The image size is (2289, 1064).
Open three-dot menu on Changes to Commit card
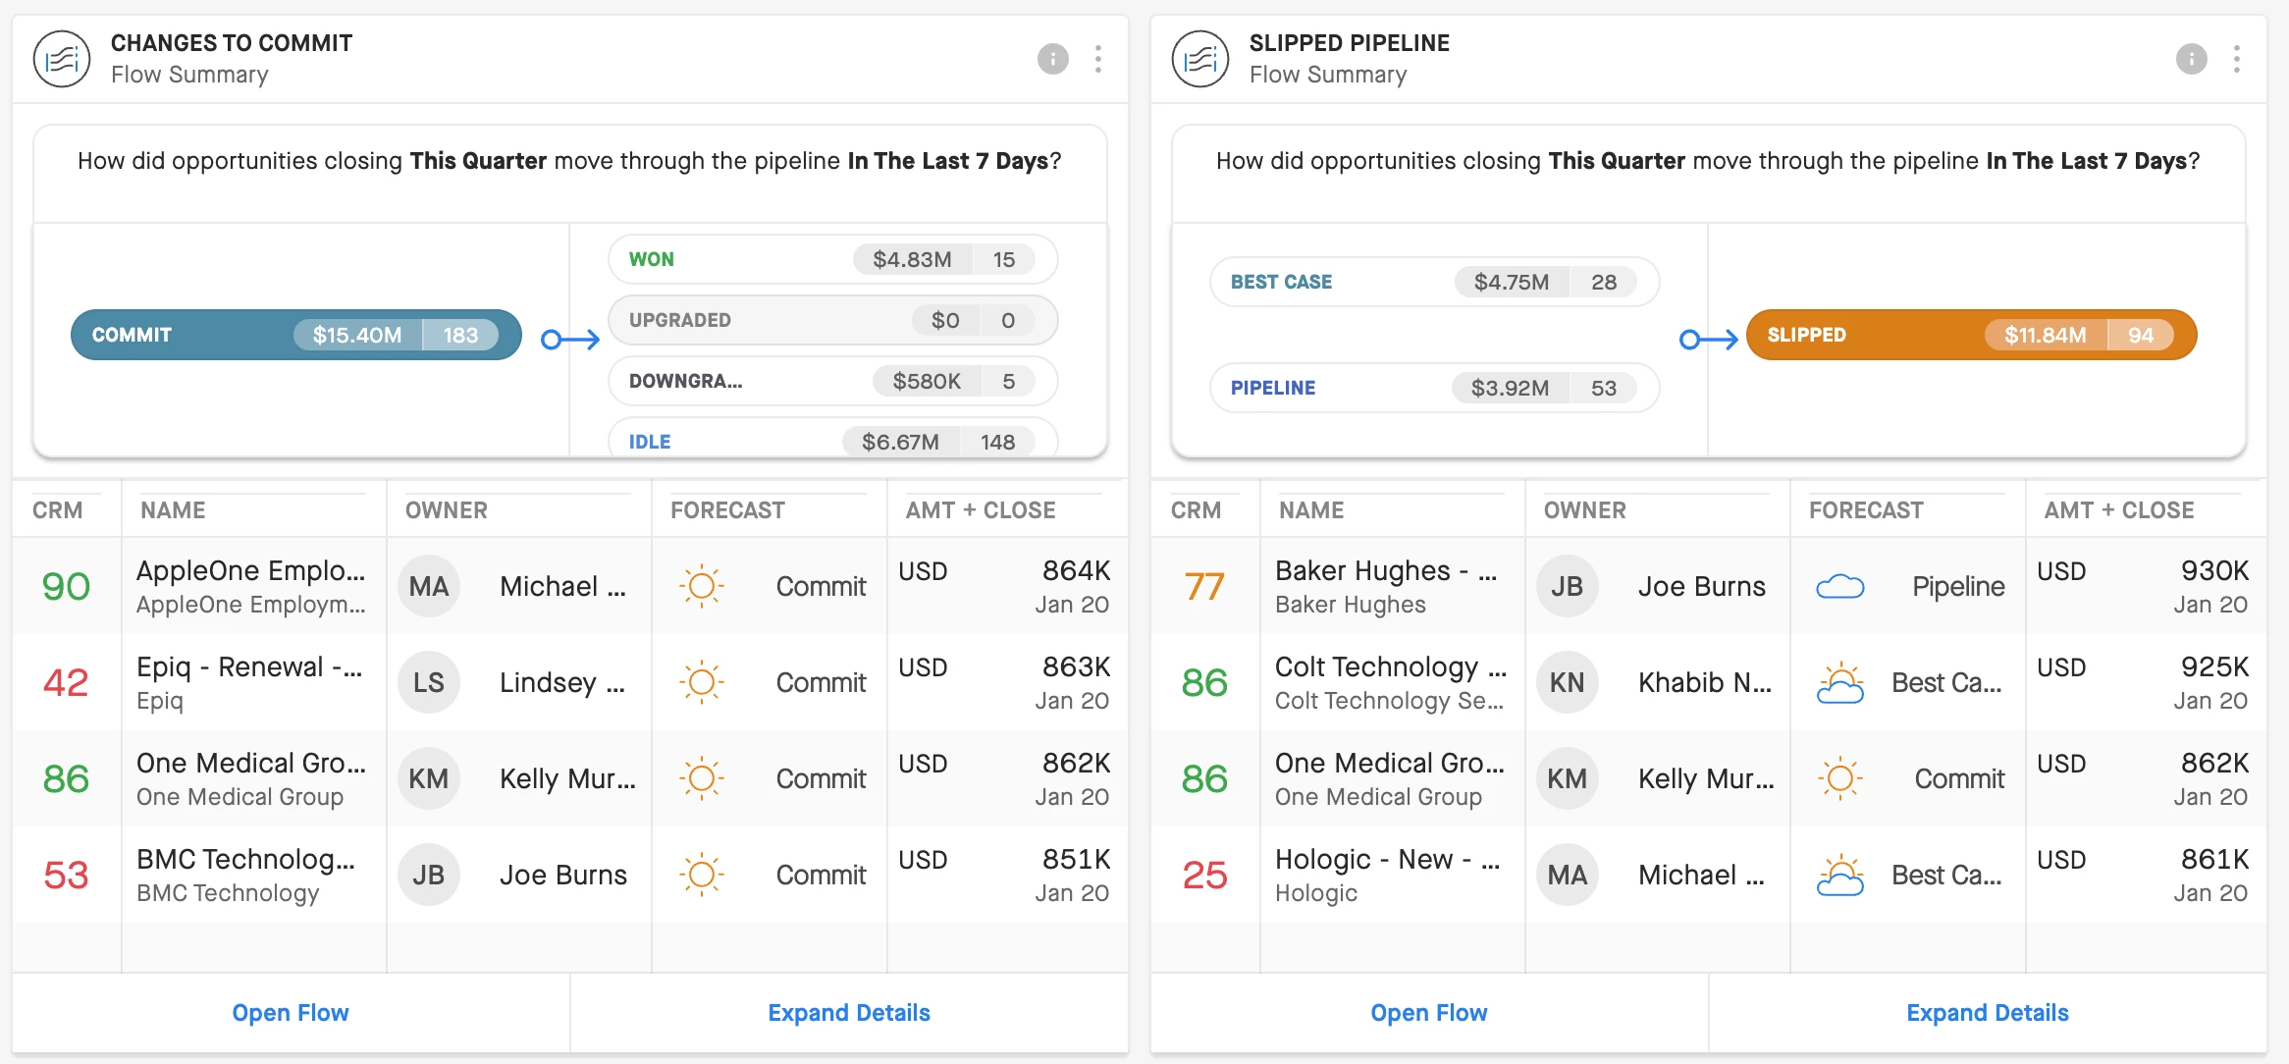click(1097, 59)
